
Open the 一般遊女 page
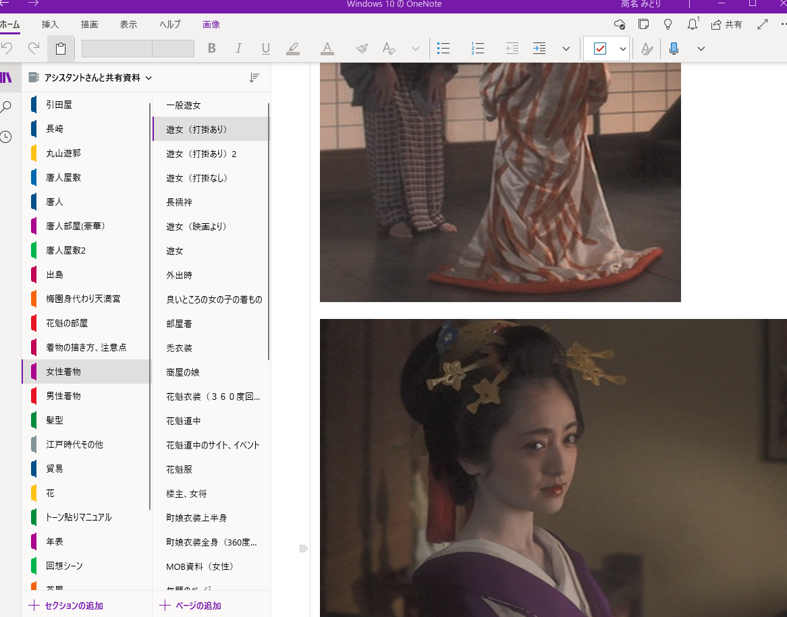pyautogui.click(x=211, y=105)
